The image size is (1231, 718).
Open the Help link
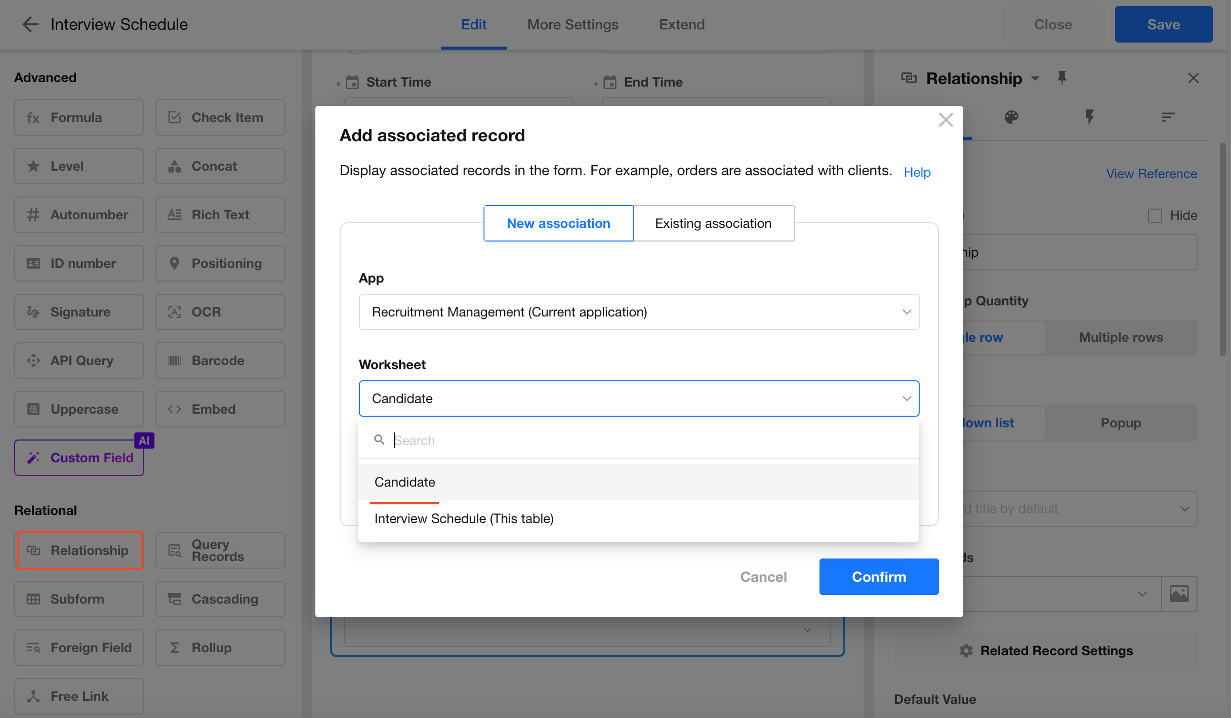click(917, 172)
